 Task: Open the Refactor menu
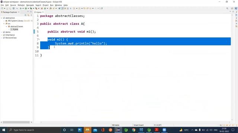21,5
